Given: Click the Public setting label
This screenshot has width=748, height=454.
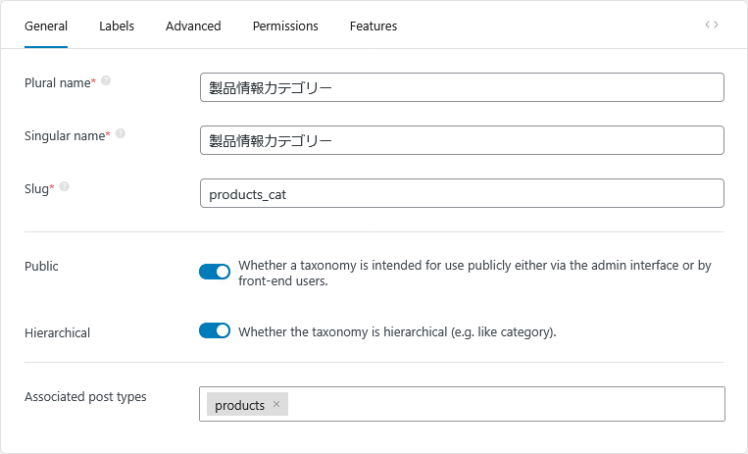Looking at the screenshot, I should 41,266.
